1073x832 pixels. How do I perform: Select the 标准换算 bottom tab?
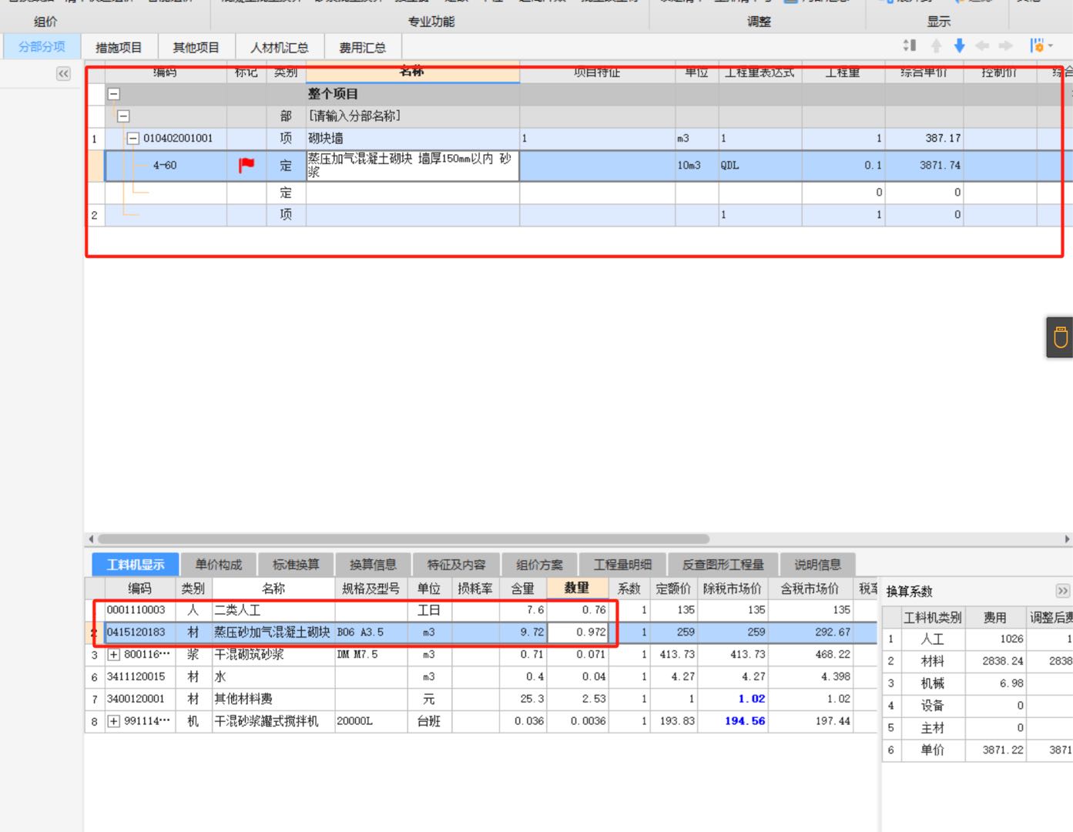[296, 565]
